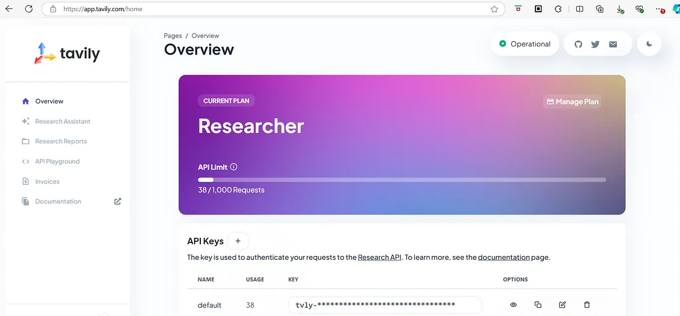Open browser essentials heart icon
Viewport: 680px width, 316px height.
tap(639, 9)
